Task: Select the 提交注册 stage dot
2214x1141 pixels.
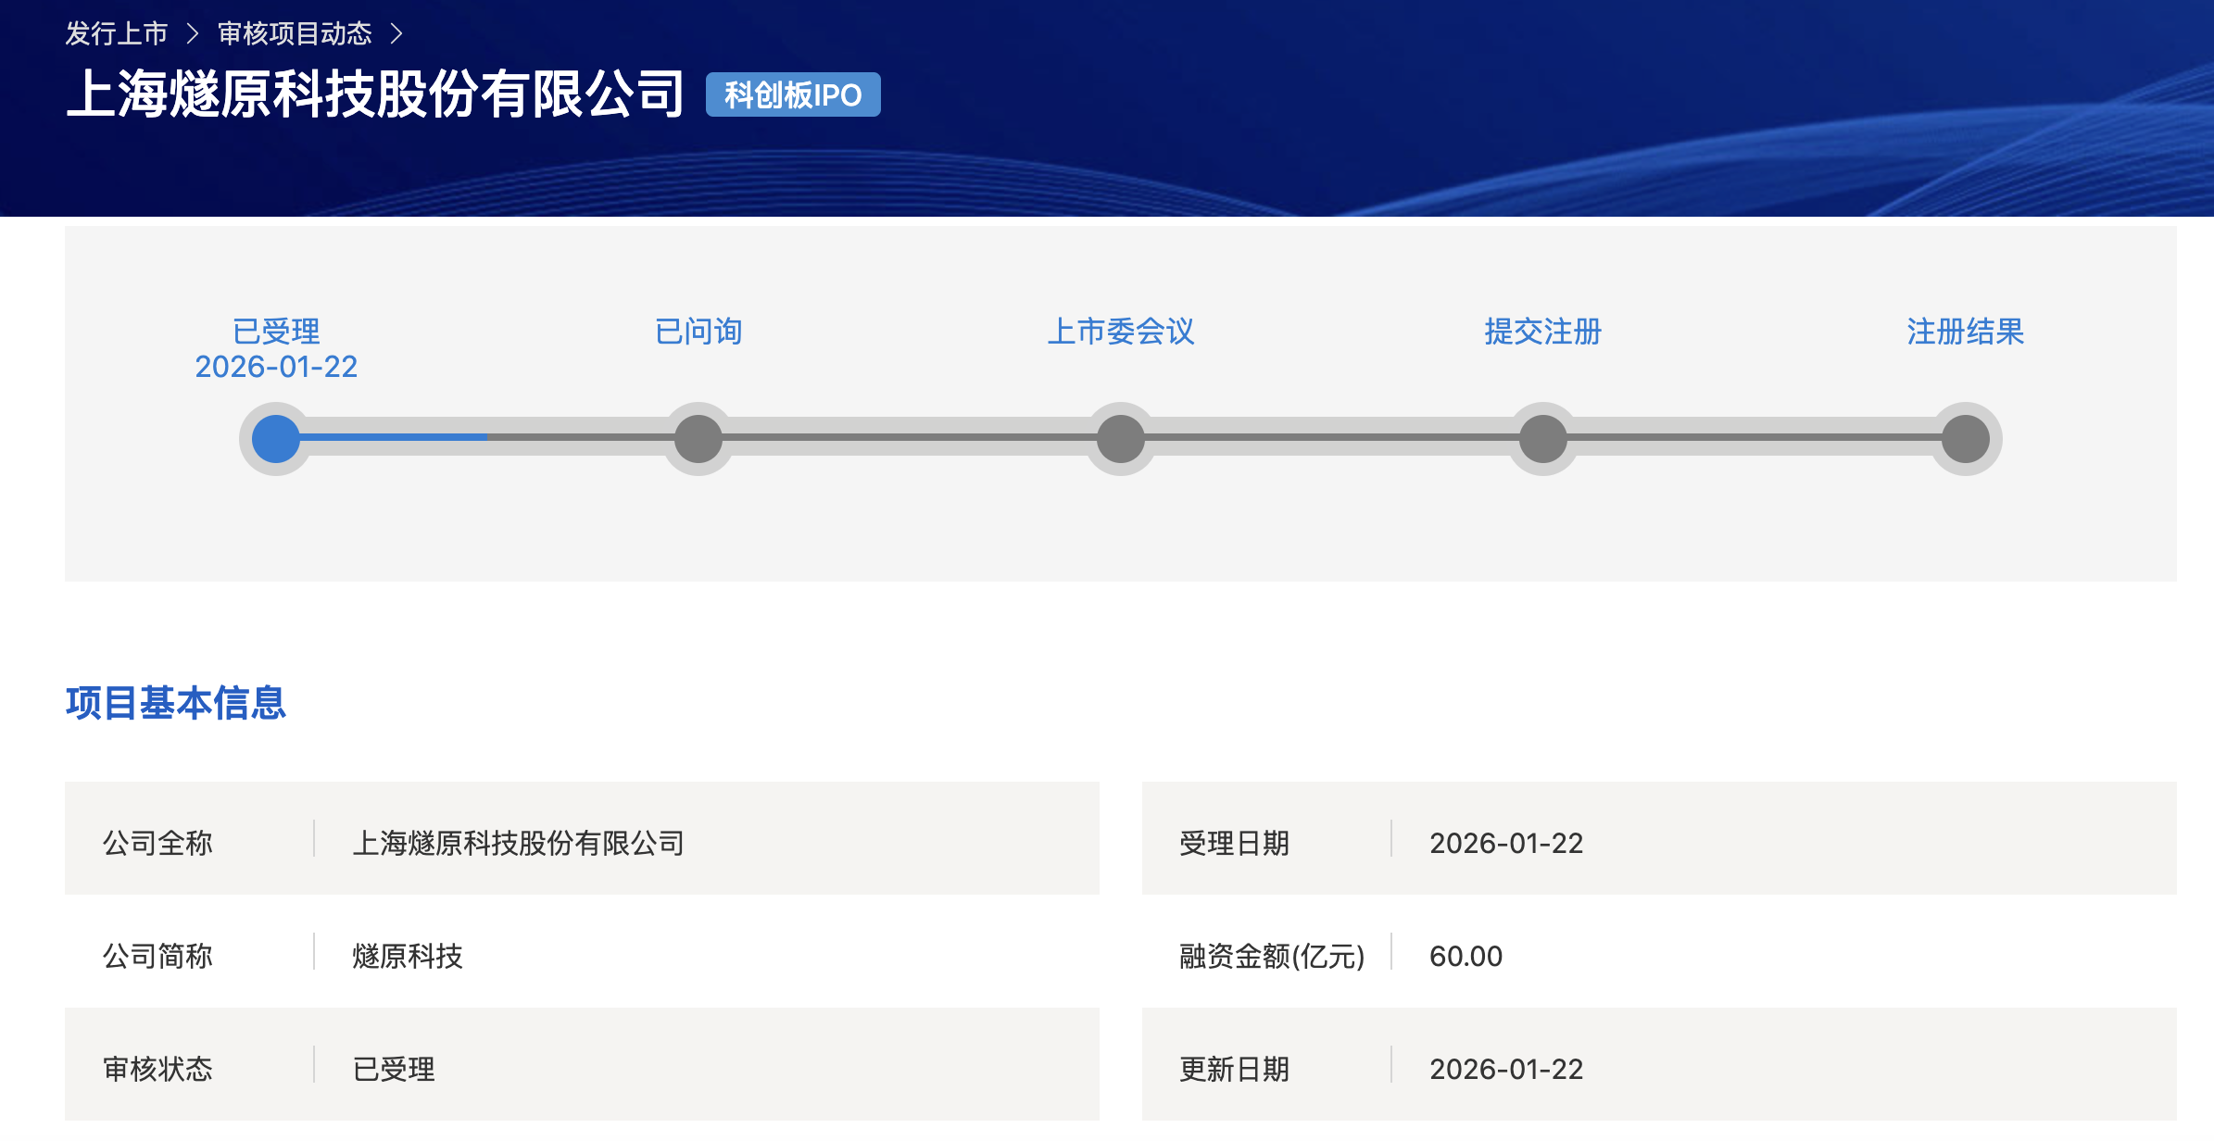Action: pos(1543,439)
